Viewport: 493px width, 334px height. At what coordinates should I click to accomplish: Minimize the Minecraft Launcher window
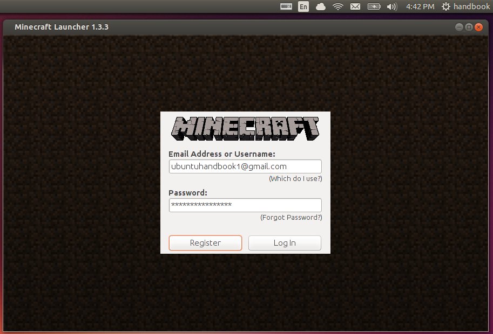[459, 27]
